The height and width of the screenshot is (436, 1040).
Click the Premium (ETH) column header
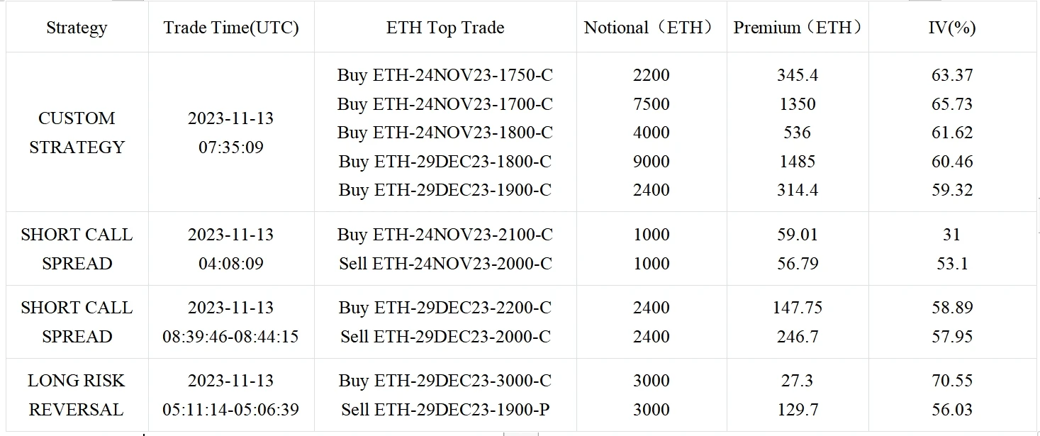click(x=797, y=28)
